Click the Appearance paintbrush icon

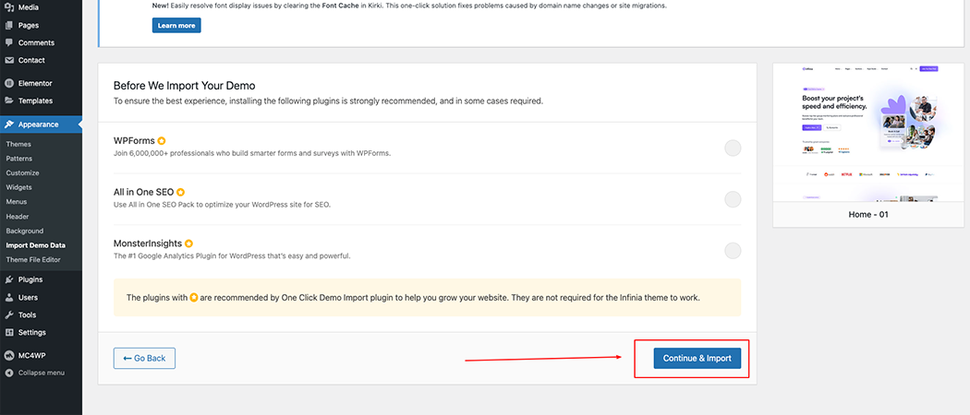tap(9, 125)
